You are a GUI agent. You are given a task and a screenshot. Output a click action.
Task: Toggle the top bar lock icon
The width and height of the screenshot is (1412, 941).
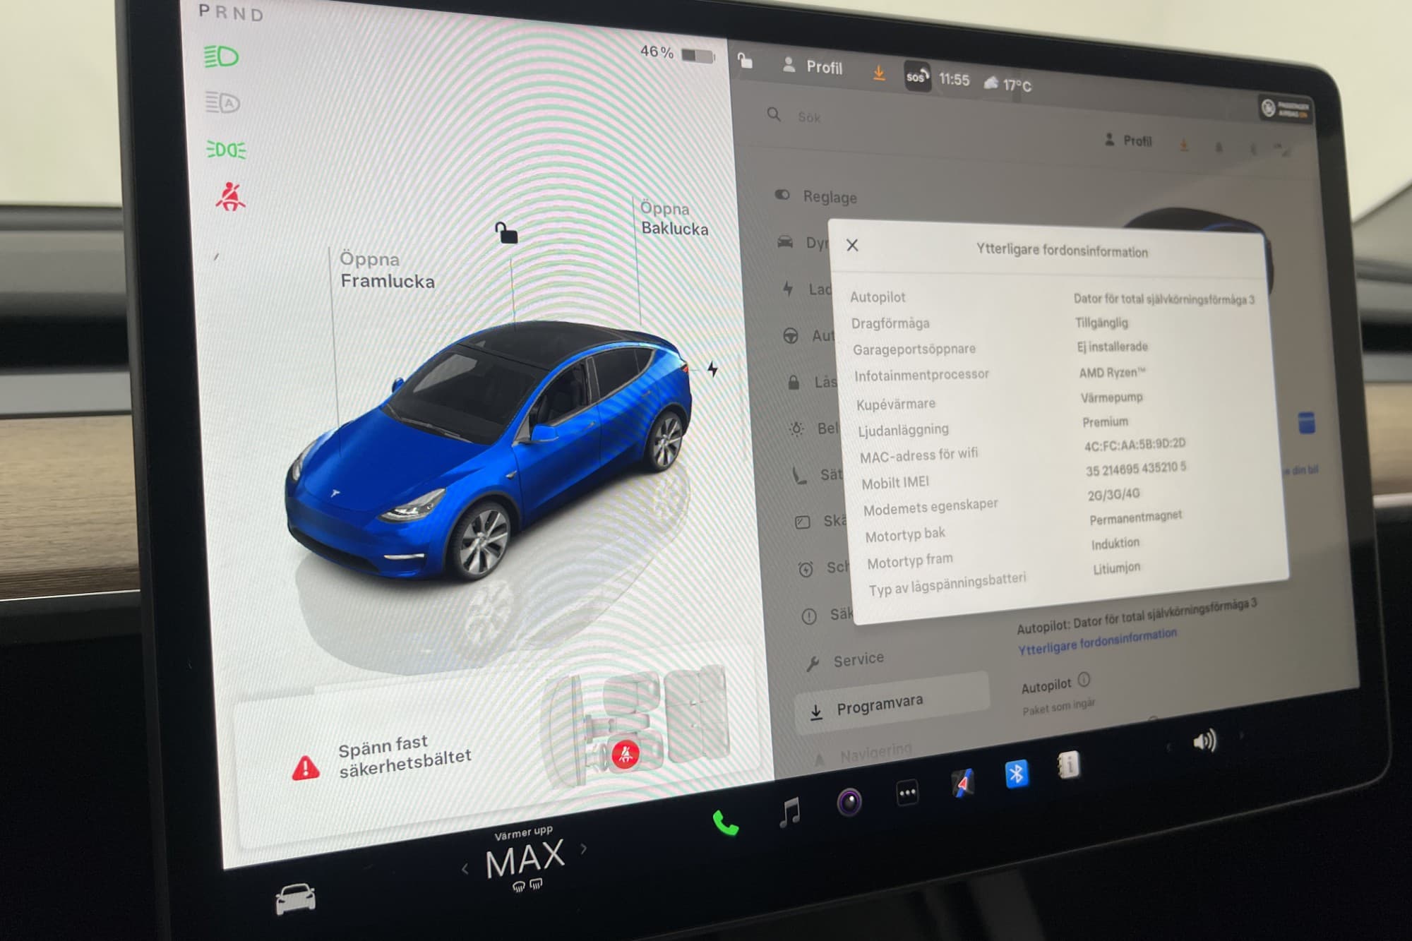tap(745, 61)
